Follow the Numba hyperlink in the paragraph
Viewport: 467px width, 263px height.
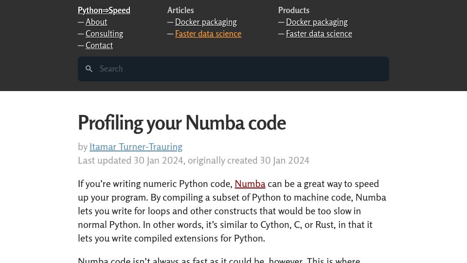[x=250, y=184]
